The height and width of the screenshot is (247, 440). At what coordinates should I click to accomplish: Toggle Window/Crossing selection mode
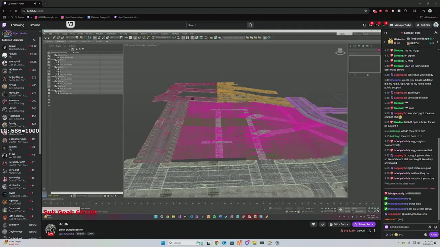(90, 38)
